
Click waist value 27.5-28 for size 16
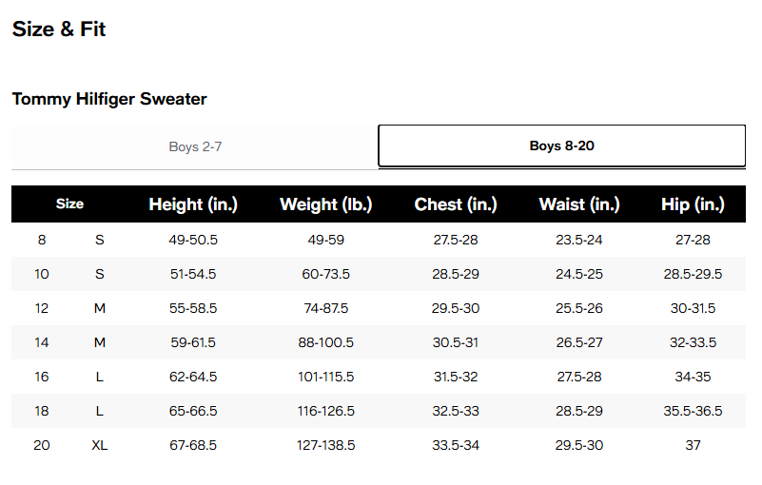(x=579, y=377)
